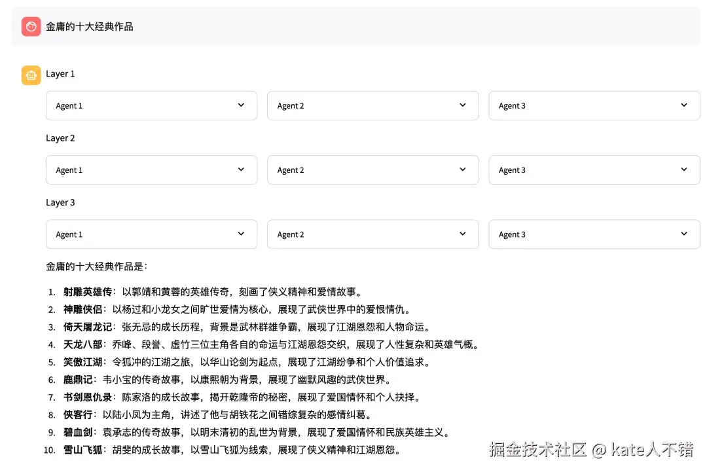The image size is (707, 472).
Task: Open the Agent 3 dropdown in Layer 3
Action: coord(594,234)
